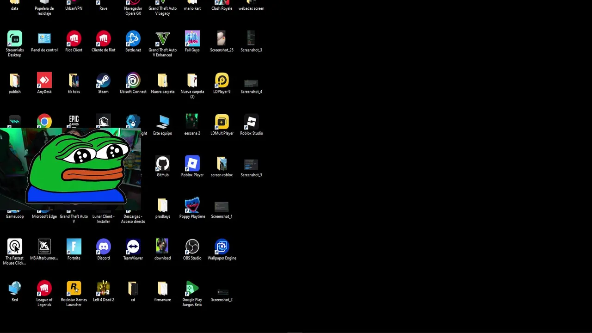Click the Navegador Opera GX label
This screenshot has width=592, height=333.
133,11
